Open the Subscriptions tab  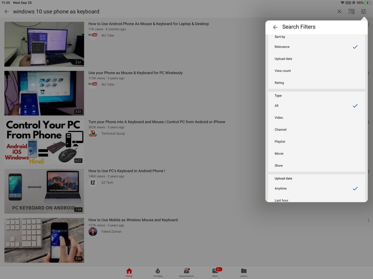[x=186, y=272]
